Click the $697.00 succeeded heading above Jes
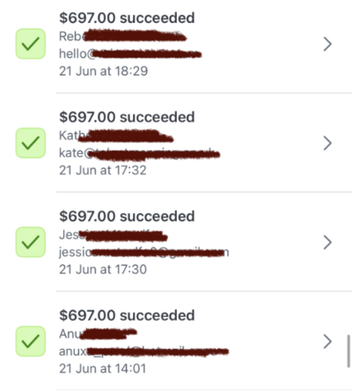The image size is (352, 391). (x=127, y=217)
